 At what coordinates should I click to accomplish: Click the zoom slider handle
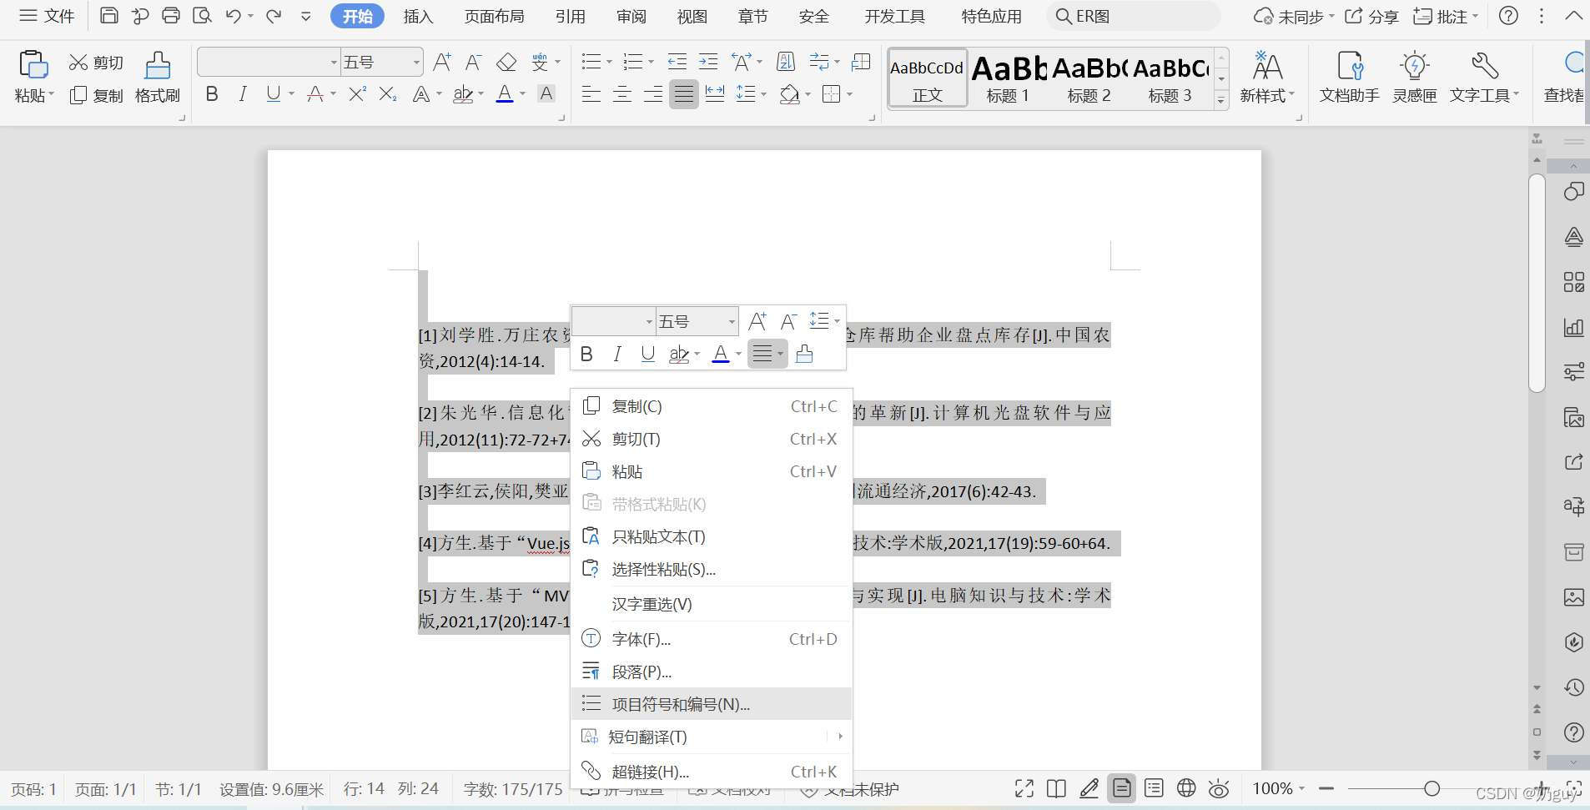point(1432,788)
